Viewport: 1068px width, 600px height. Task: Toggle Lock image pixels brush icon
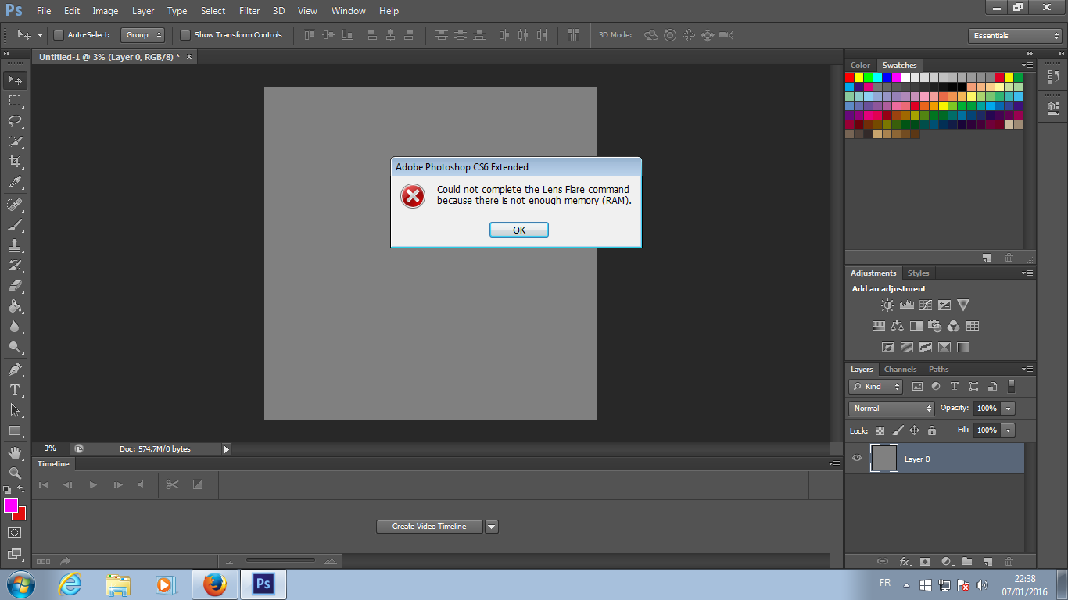898,430
